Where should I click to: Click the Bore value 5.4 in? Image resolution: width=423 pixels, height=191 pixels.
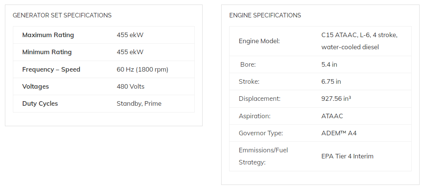coord(329,64)
